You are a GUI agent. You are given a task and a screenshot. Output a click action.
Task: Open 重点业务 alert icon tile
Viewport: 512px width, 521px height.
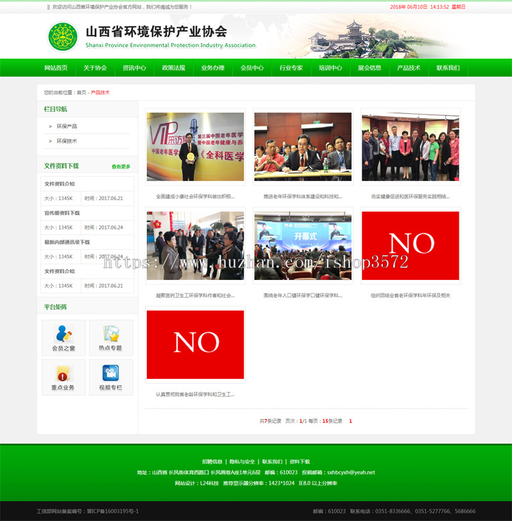click(63, 377)
